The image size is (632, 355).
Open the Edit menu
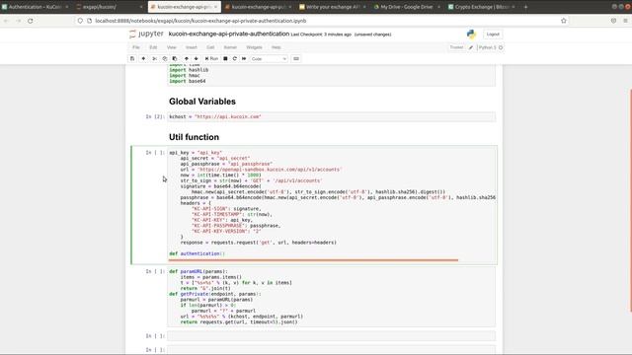click(153, 47)
